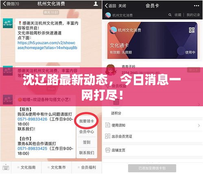The image size is (203, 174).
Task: Click the 使用须知 document icon
Action: (x=108, y=125)
